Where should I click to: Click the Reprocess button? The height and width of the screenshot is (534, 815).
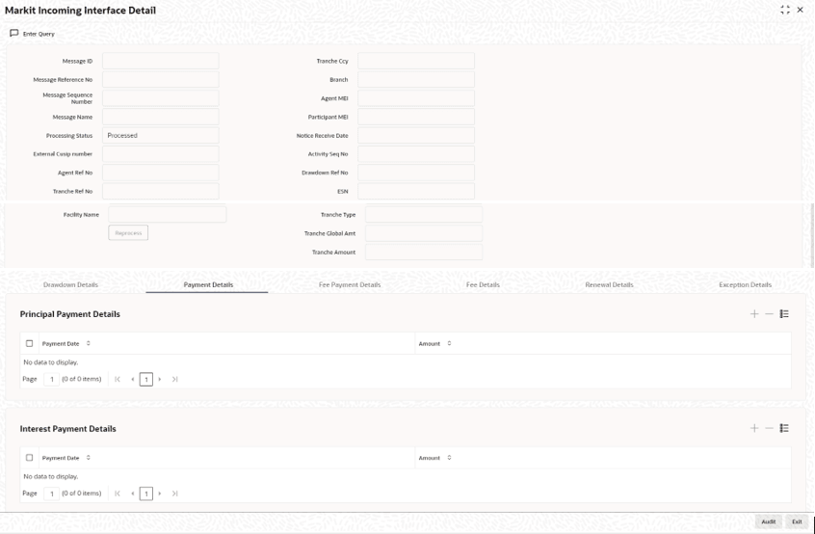(x=128, y=233)
